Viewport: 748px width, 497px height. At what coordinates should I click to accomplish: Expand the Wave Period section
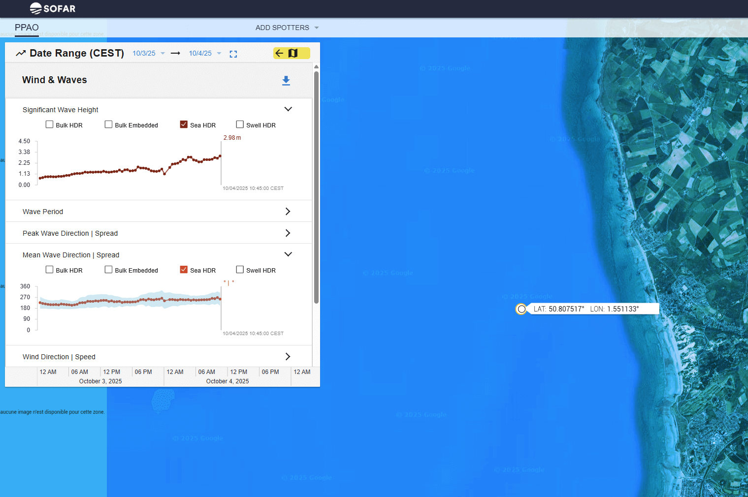pos(288,212)
